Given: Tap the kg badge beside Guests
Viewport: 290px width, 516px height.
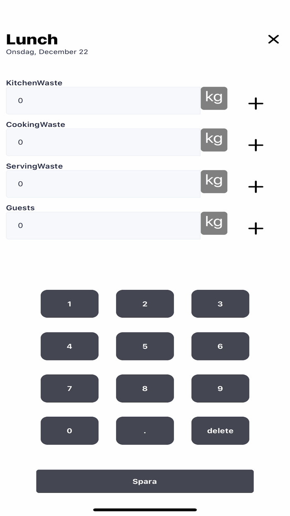Looking at the screenshot, I should 214,223.
